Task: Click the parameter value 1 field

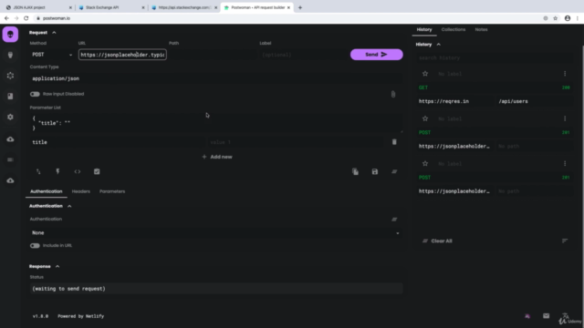Action: [296, 142]
